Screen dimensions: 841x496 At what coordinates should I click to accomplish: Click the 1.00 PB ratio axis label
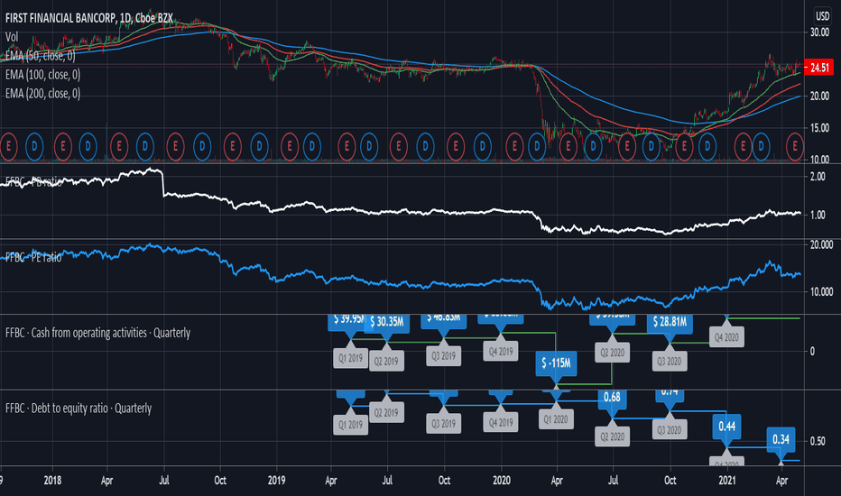(818, 215)
